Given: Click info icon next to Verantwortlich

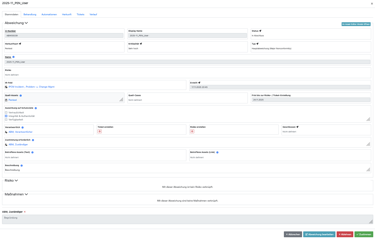Looking at the screenshot, I should pos(23,127).
